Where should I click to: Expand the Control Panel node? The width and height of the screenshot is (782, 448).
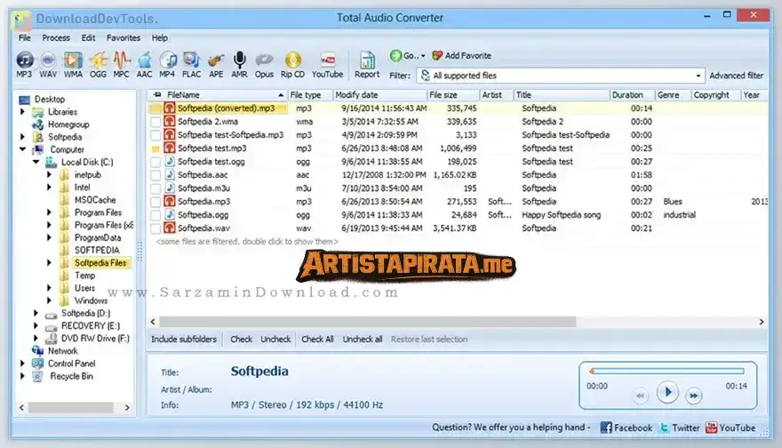[x=22, y=364]
